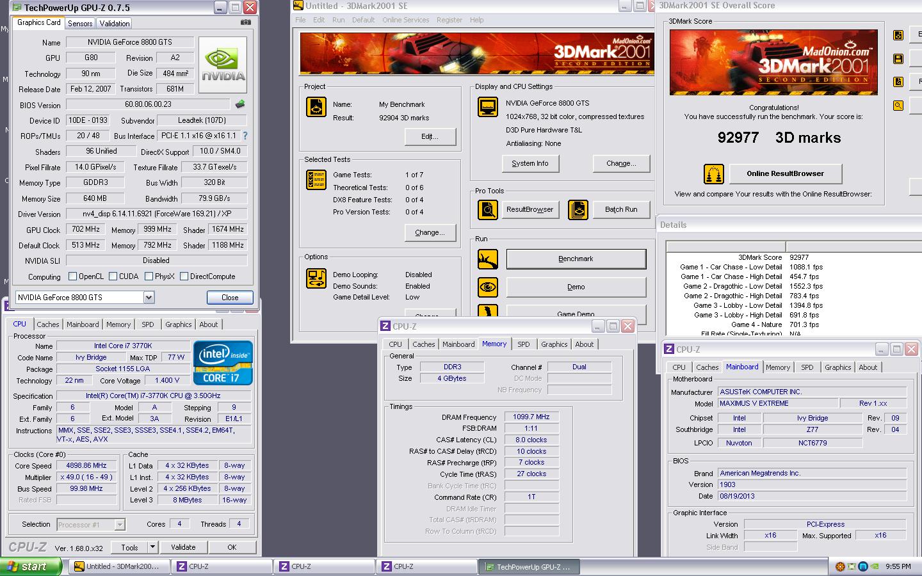Click the Benchmark run icon
922x576 pixels.
click(x=488, y=259)
